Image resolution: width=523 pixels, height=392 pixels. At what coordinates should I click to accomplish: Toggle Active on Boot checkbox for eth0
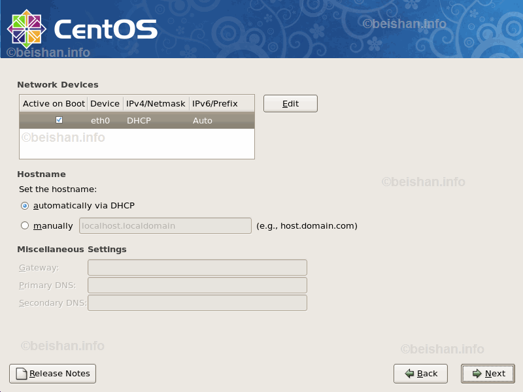(59, 120)
